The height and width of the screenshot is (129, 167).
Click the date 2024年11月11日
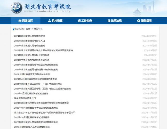pos(149,36)
